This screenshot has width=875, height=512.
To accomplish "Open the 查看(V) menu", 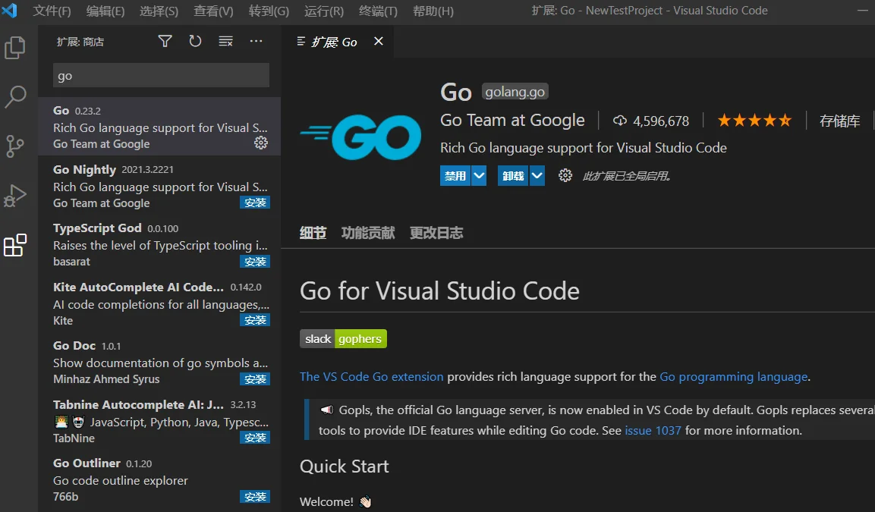I will point(214,11).
